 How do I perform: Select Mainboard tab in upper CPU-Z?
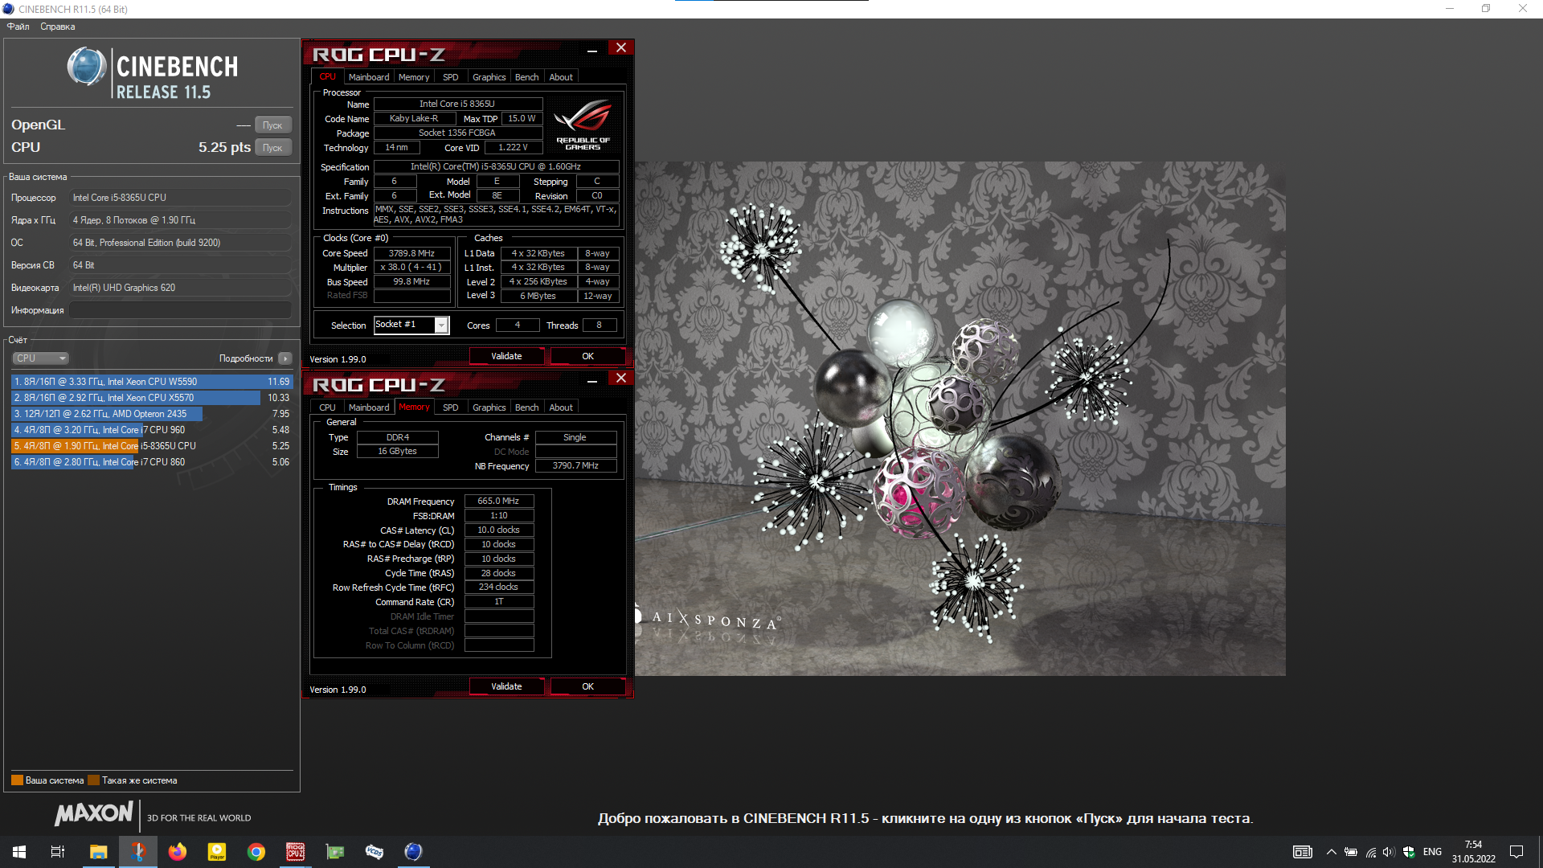369,77
